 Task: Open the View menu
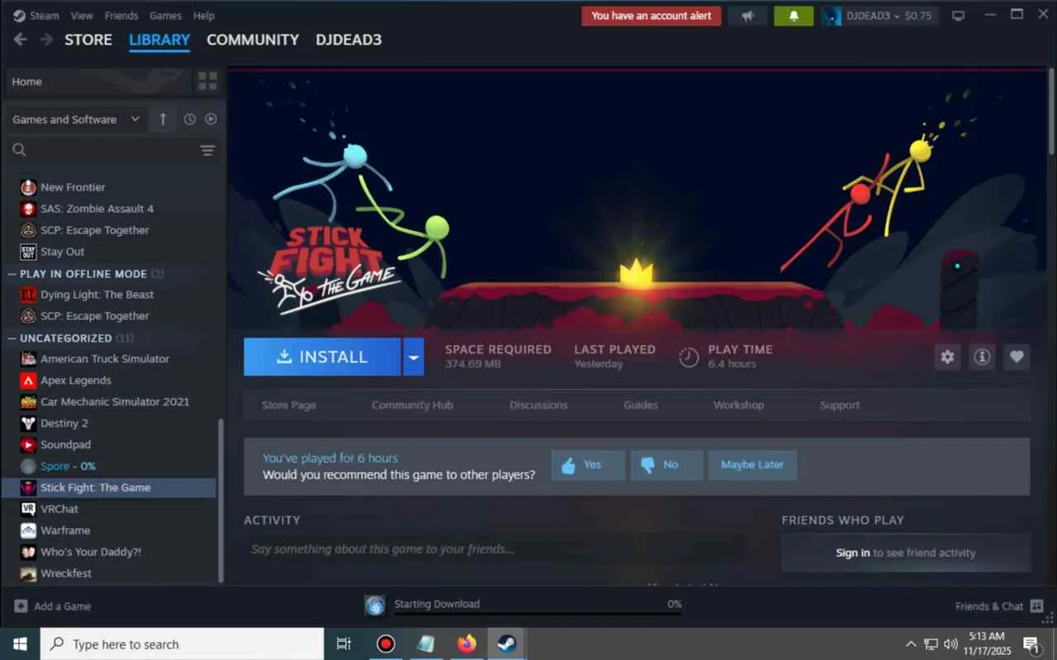(82, 16)
